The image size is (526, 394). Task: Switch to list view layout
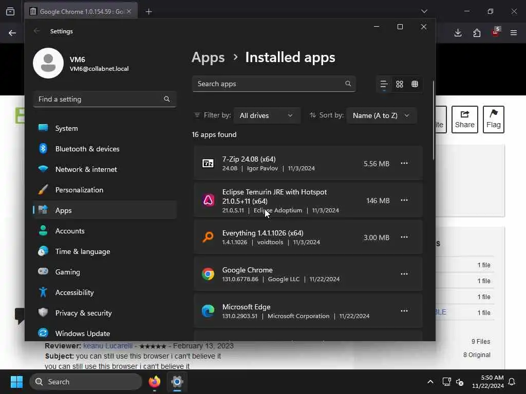tap(384, 84)
